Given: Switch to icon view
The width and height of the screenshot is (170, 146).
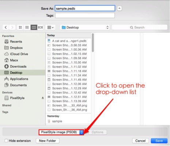Looking at the screenshot, I should [20, 28].
